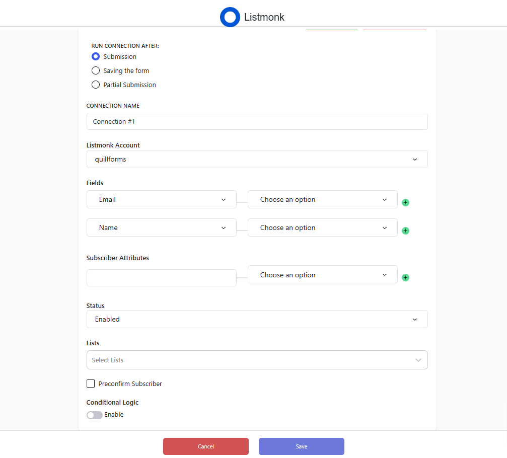Click the Listmonk logo icon
507x458 pixels.
point(230,17)
